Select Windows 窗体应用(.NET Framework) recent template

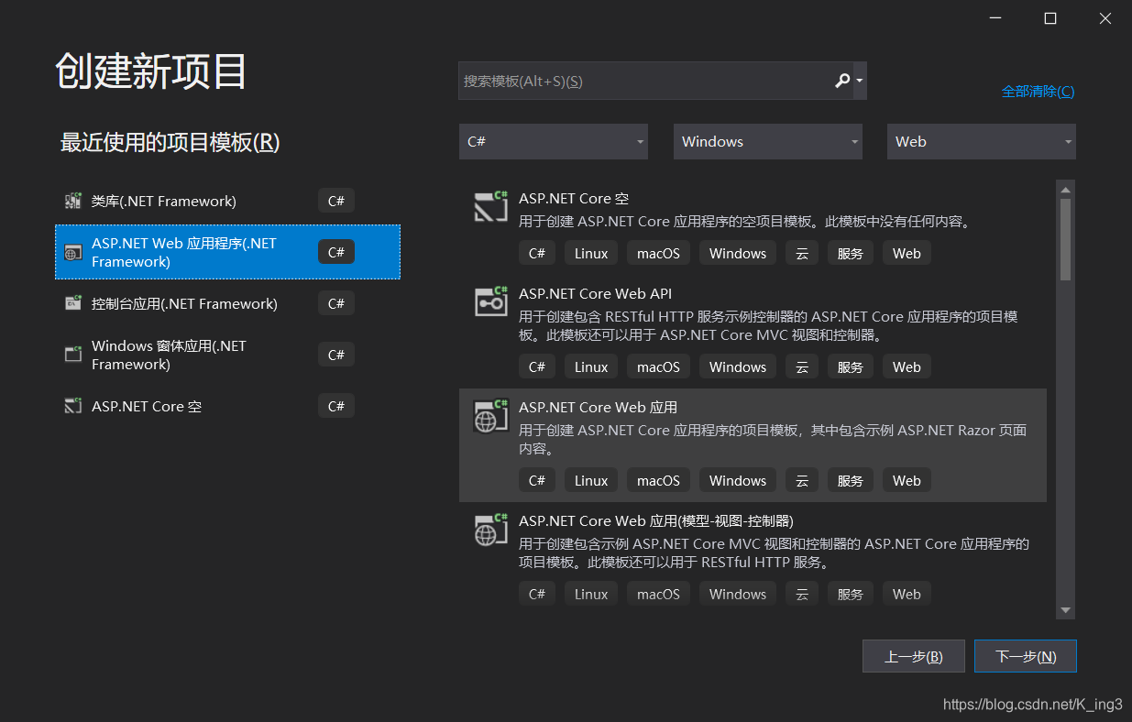click(228, 355)
